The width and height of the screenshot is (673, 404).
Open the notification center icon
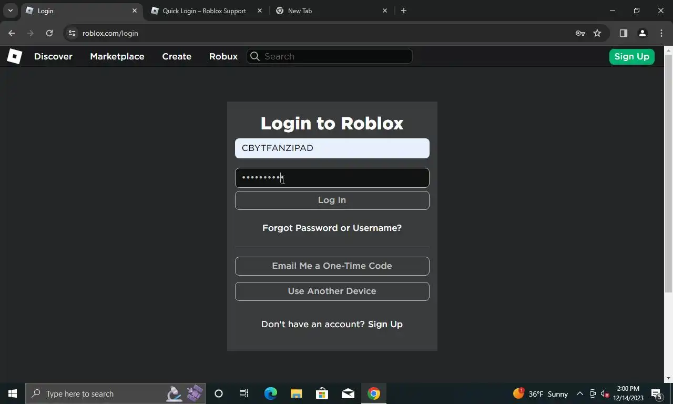pos(656,393)
